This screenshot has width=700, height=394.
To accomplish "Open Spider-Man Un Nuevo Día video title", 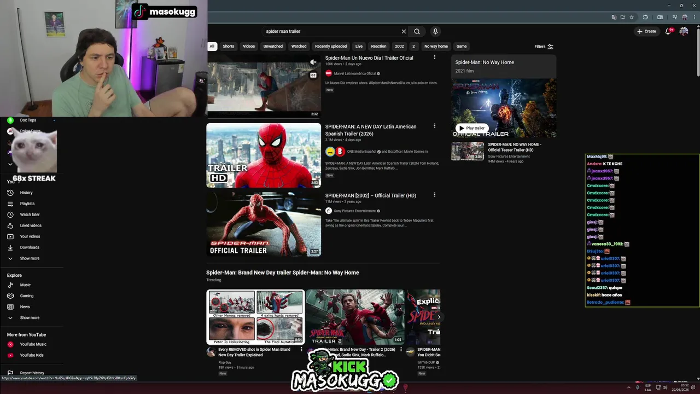I will [369, 58].
